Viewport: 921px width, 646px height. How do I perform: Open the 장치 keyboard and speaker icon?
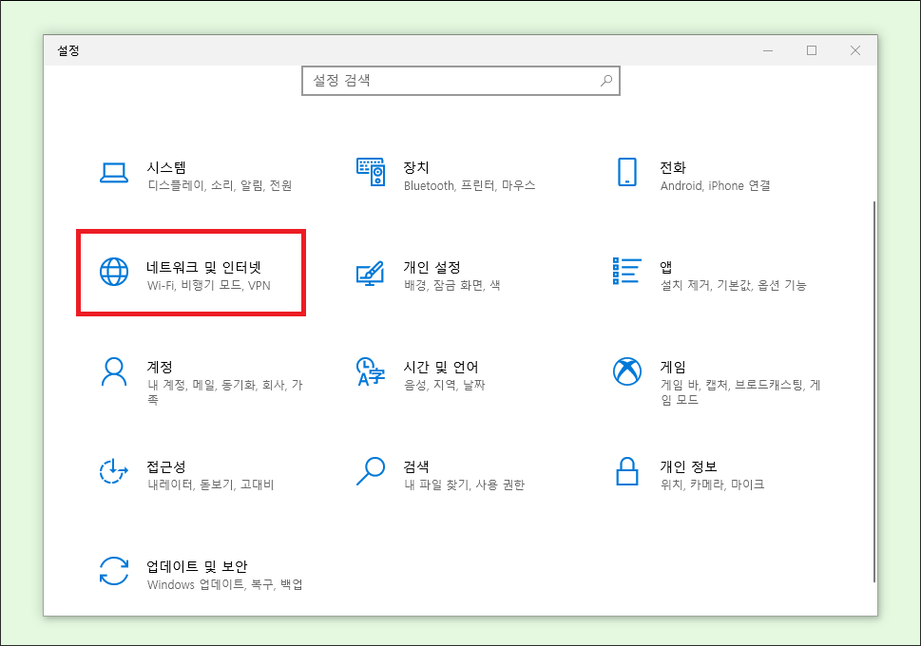point(371,172)
